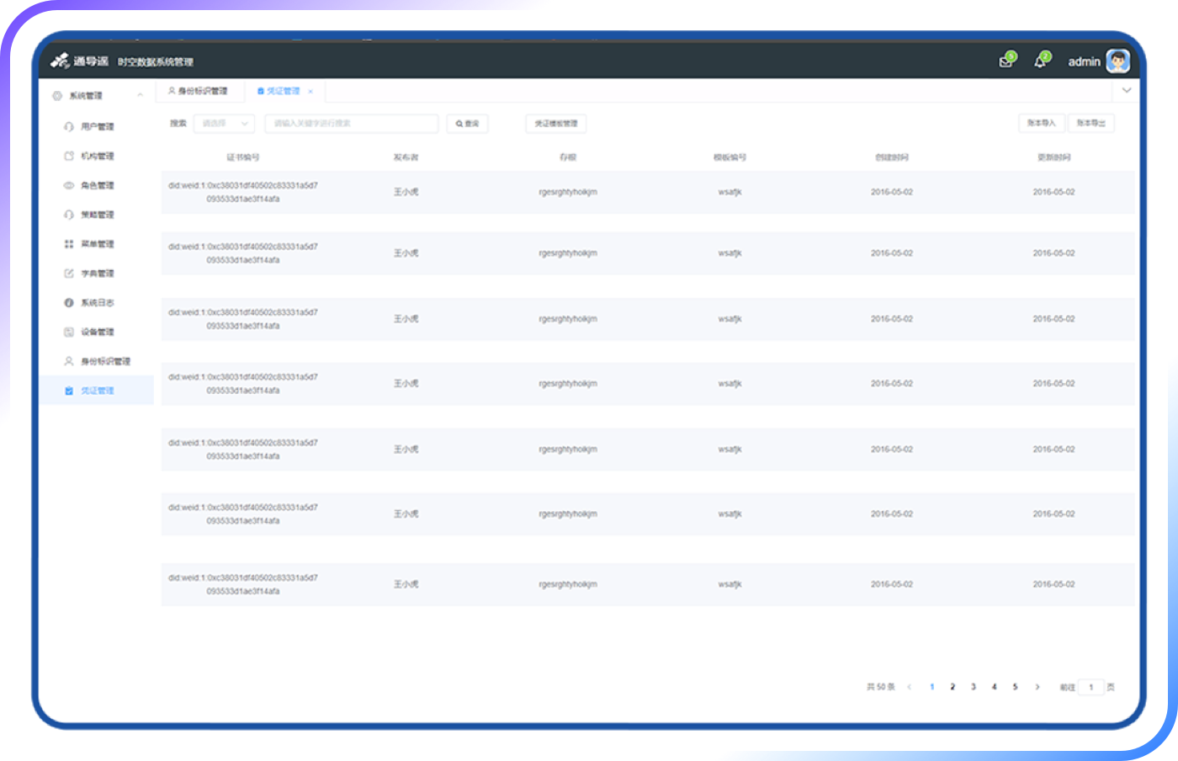Open 设备管理 in the sidebar

[97, 333]
